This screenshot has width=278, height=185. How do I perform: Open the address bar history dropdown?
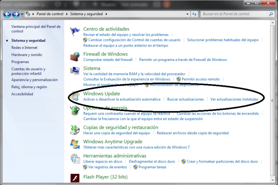click(x=187, y=14)
